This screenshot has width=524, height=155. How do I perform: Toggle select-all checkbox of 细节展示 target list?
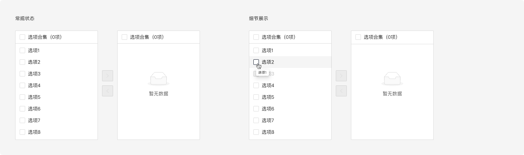point(358,37)
